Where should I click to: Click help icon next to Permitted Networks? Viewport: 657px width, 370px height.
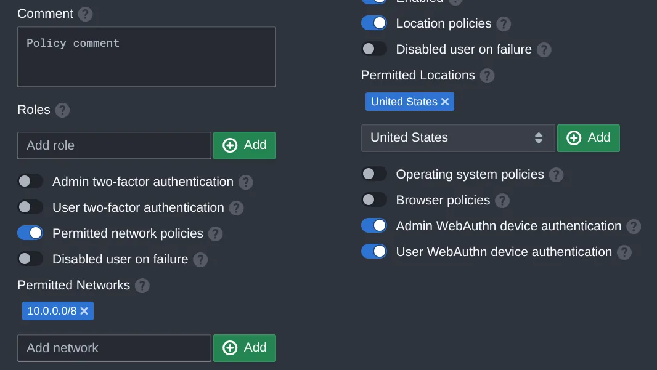coord(144,285)
